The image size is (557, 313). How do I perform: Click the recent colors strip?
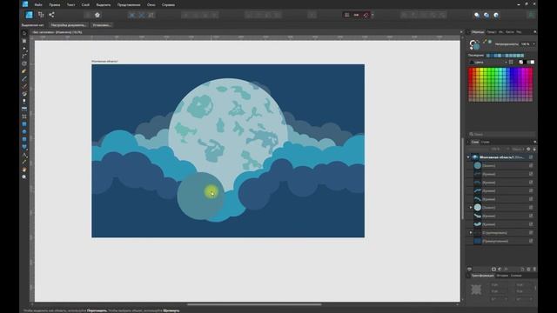pyautogui.click(x=505, y=56)
